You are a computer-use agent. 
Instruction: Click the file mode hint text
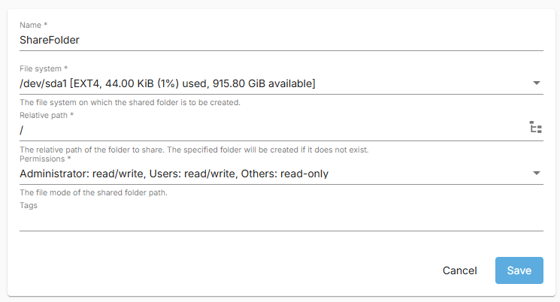93,192
